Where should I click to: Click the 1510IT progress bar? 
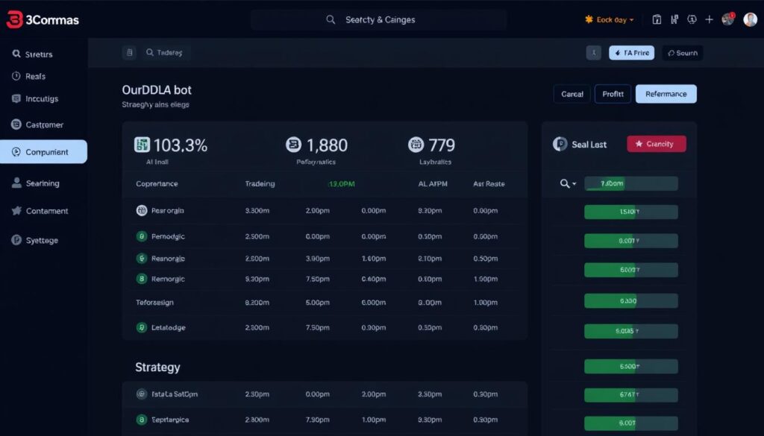point(631,212)
